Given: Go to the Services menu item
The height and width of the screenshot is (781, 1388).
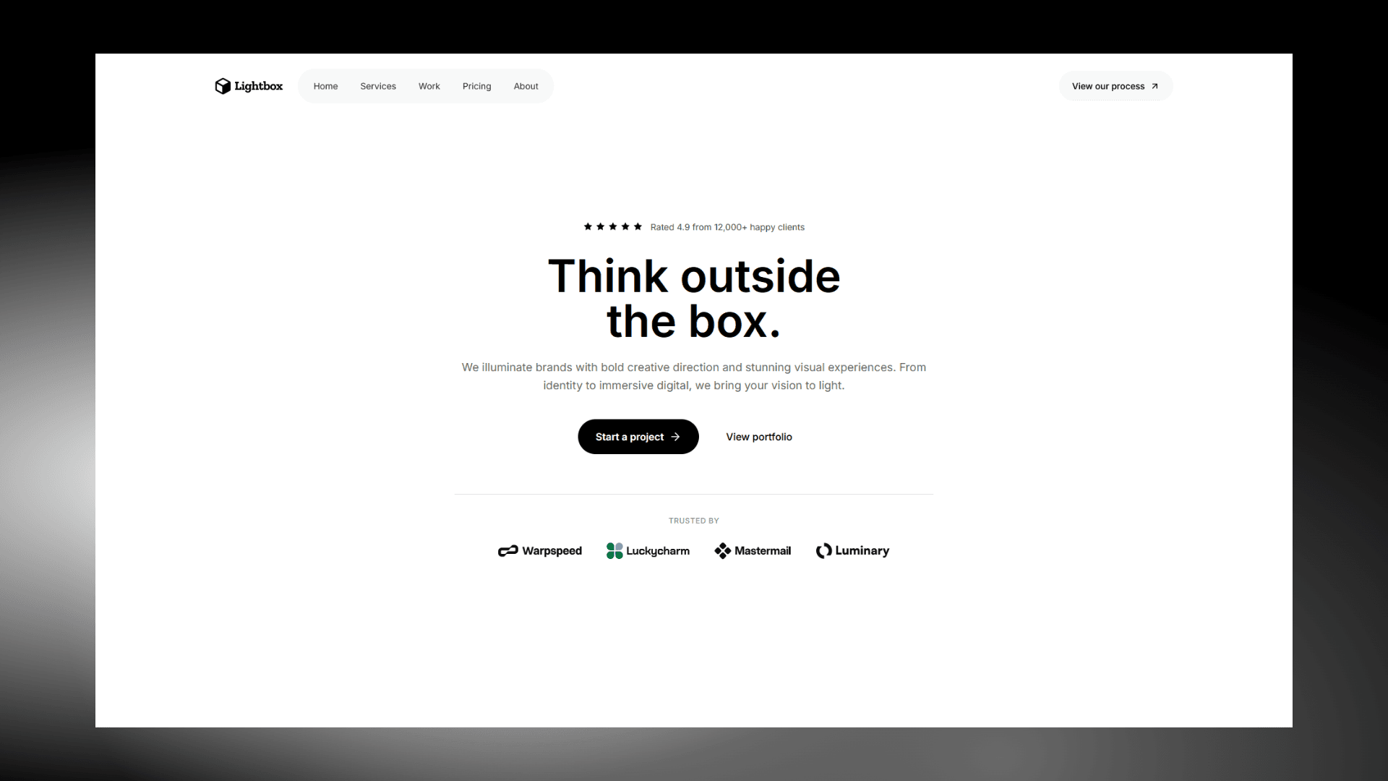Looking at the screenshot, I should pos(378,86).
